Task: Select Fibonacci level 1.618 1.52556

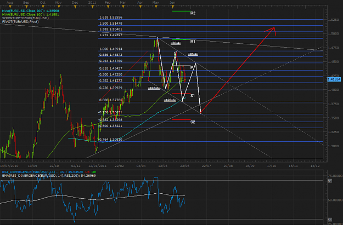Action: coord(111,17)
